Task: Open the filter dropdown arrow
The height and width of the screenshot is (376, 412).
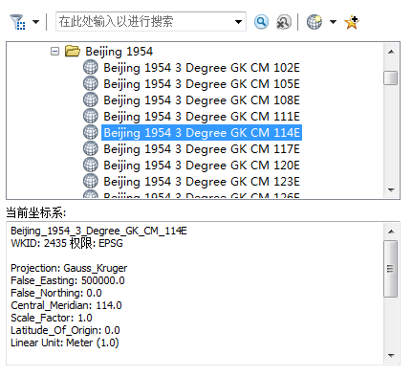Action: pos(35,22)
